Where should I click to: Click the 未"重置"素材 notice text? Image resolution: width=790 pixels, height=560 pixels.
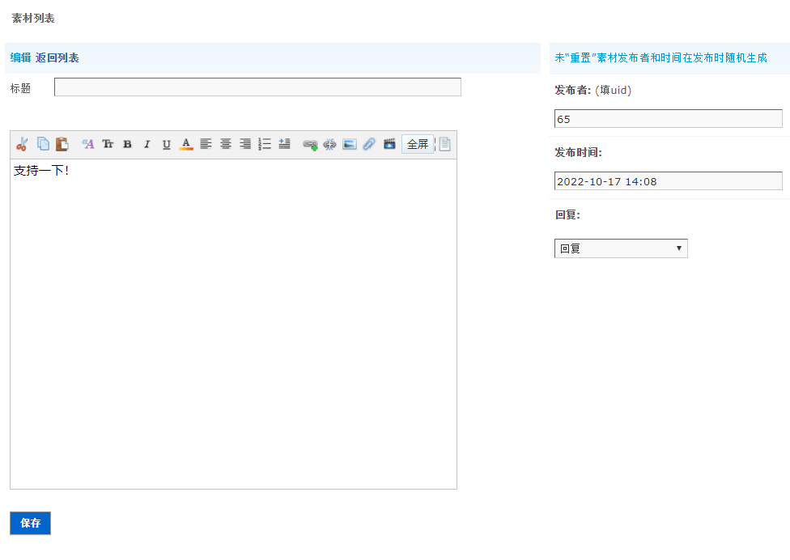point(661,58)
